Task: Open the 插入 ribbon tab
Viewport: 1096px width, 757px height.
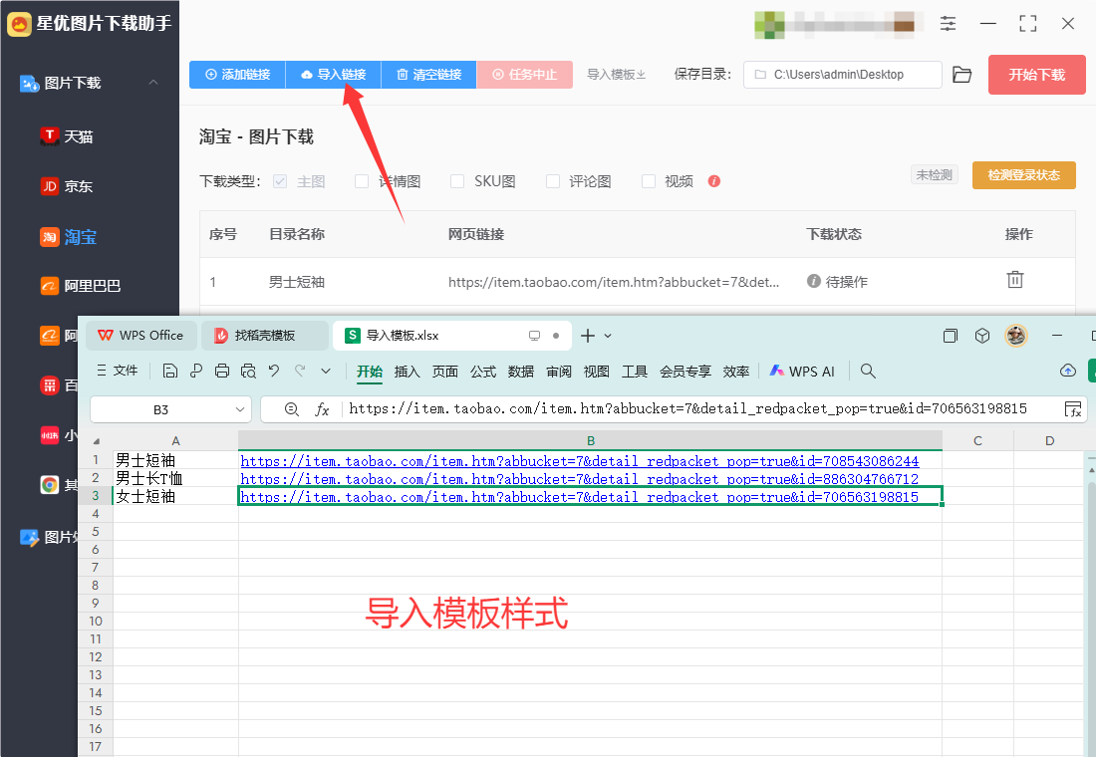Action: (x=407, y=372)
